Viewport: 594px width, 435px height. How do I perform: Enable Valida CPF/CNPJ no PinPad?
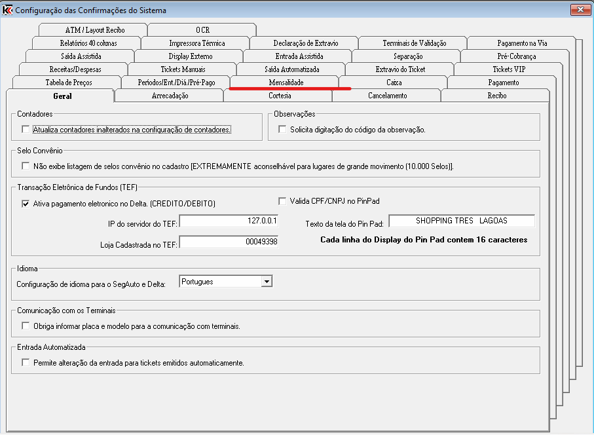(x=283, y=200)
